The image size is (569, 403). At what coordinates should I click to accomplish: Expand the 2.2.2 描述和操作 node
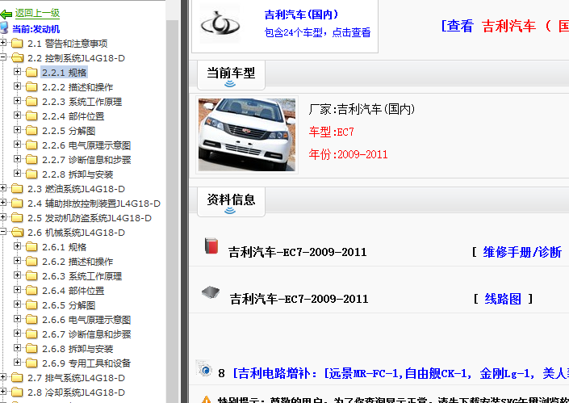pyautogui.click(x=17, y=86)
